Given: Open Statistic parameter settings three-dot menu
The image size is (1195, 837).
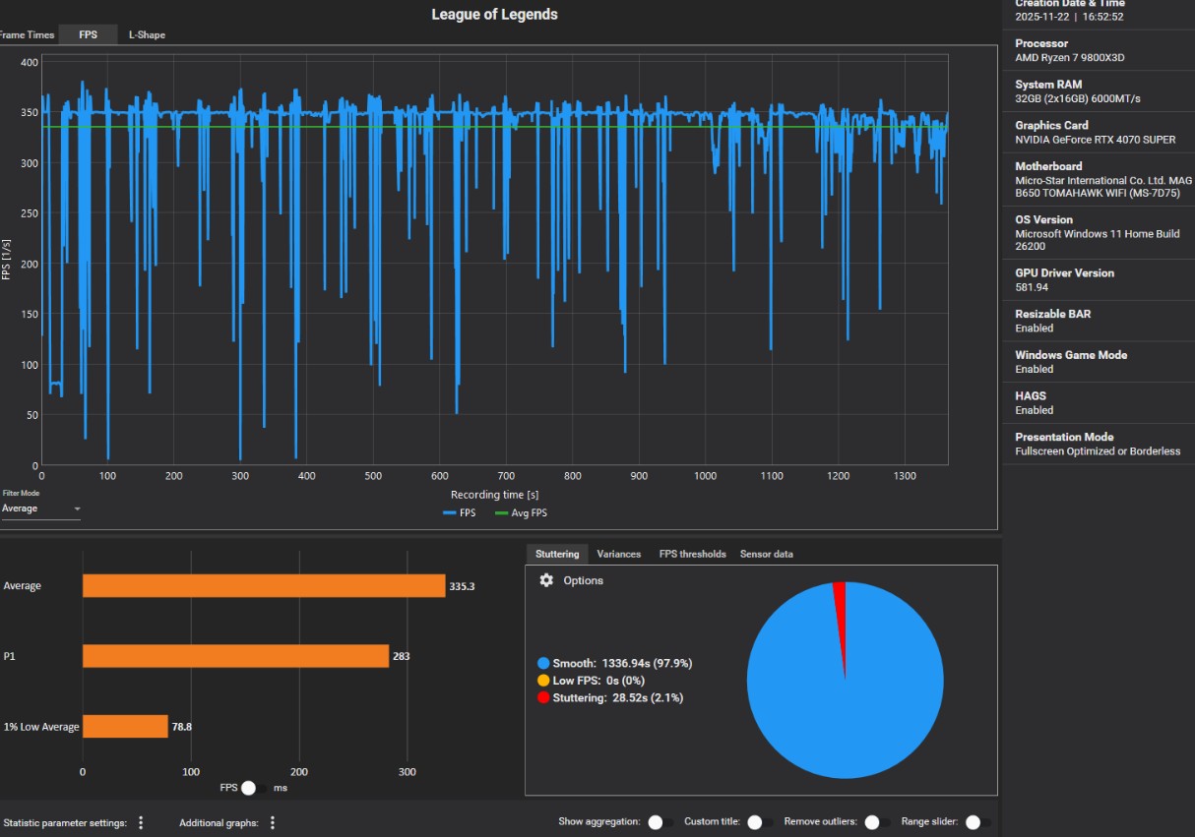Looking at the screenshot, I should 141,822.
